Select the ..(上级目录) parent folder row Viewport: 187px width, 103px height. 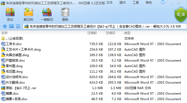coord(94,39)
